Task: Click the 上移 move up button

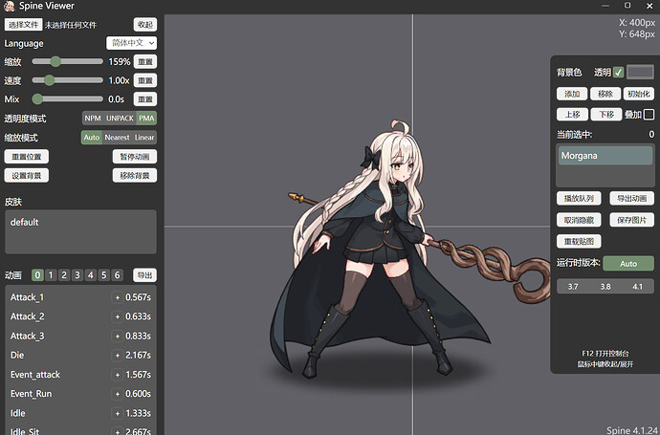Action: tap(572, 115)
